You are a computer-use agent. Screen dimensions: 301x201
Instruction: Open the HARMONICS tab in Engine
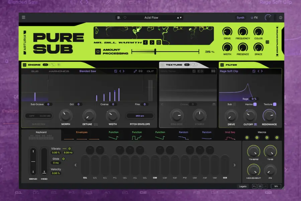click(59, 71)
